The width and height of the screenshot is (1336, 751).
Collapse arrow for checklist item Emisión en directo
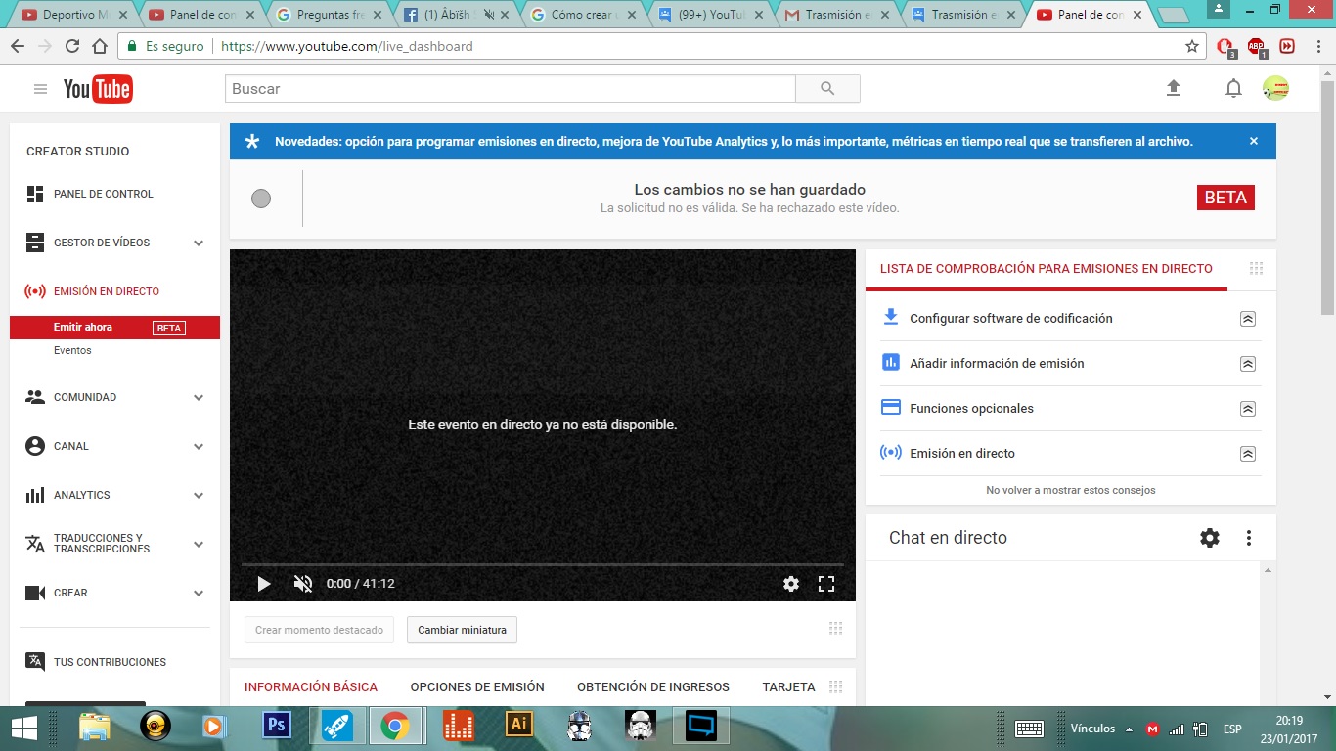tap(1247, 454)
